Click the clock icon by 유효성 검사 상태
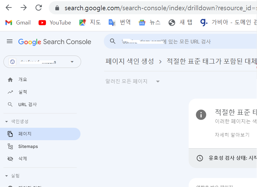Viewport: 257px width, 187px height. 200,158
